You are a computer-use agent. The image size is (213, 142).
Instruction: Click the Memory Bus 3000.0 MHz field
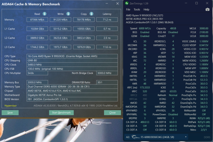click(x=37, y=82)
